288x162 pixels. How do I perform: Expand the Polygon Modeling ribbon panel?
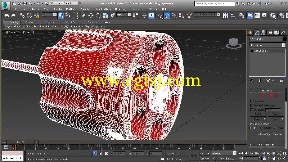tap(14, 27)
